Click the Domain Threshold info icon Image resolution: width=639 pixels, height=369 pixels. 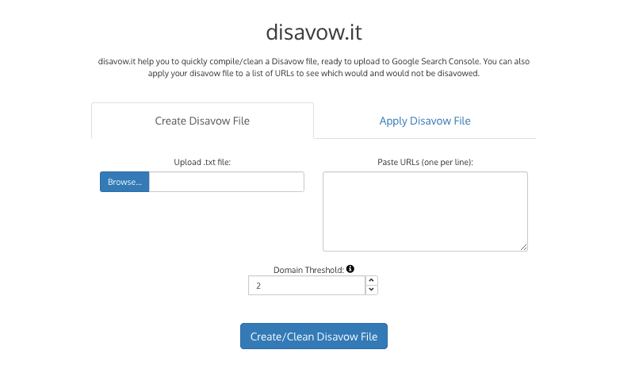click(350, 269)
